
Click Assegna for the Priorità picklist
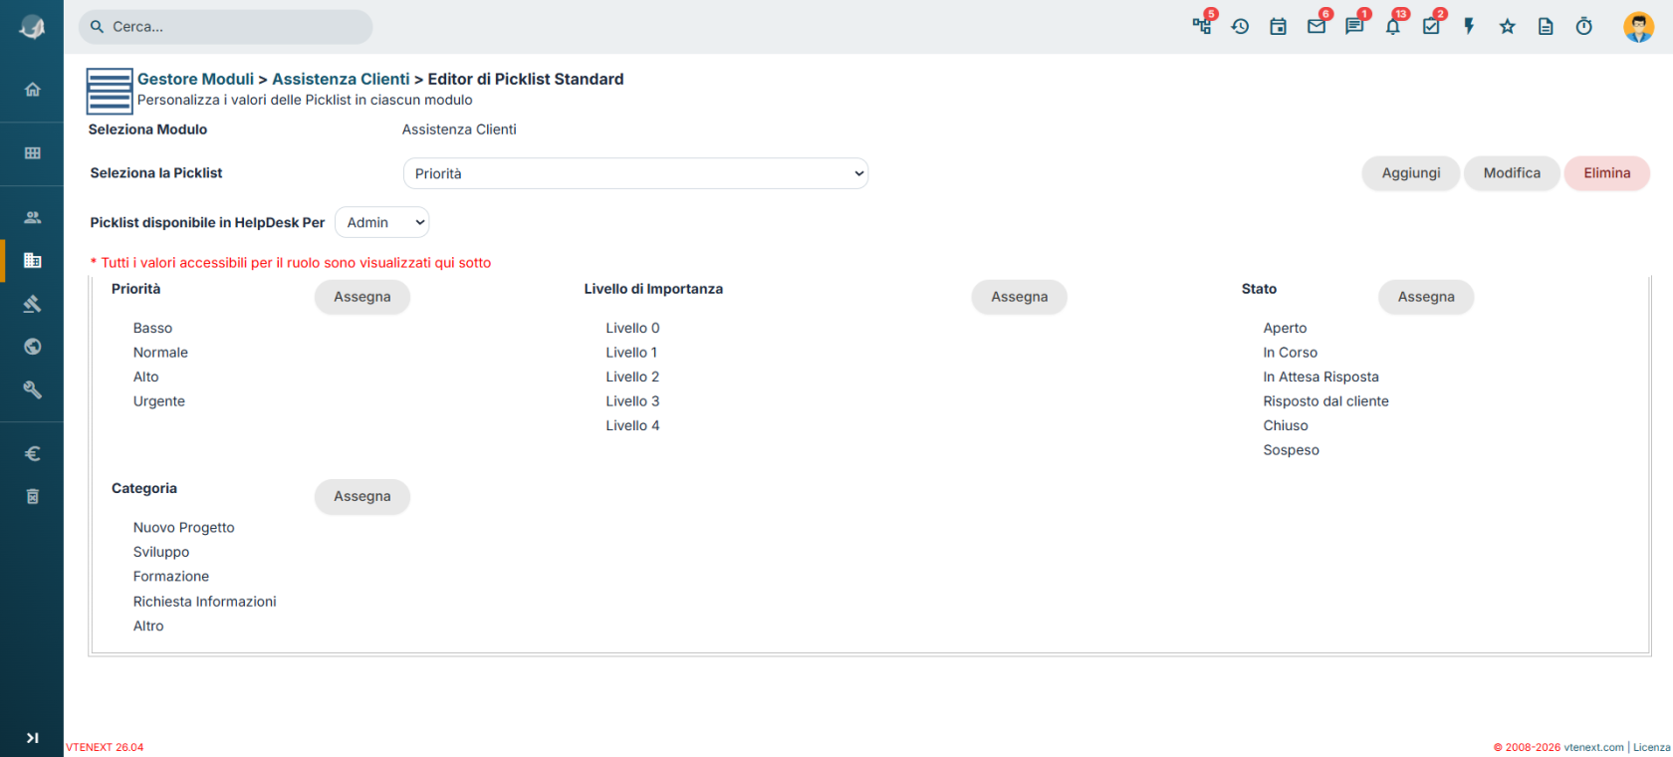coord(362,297)
